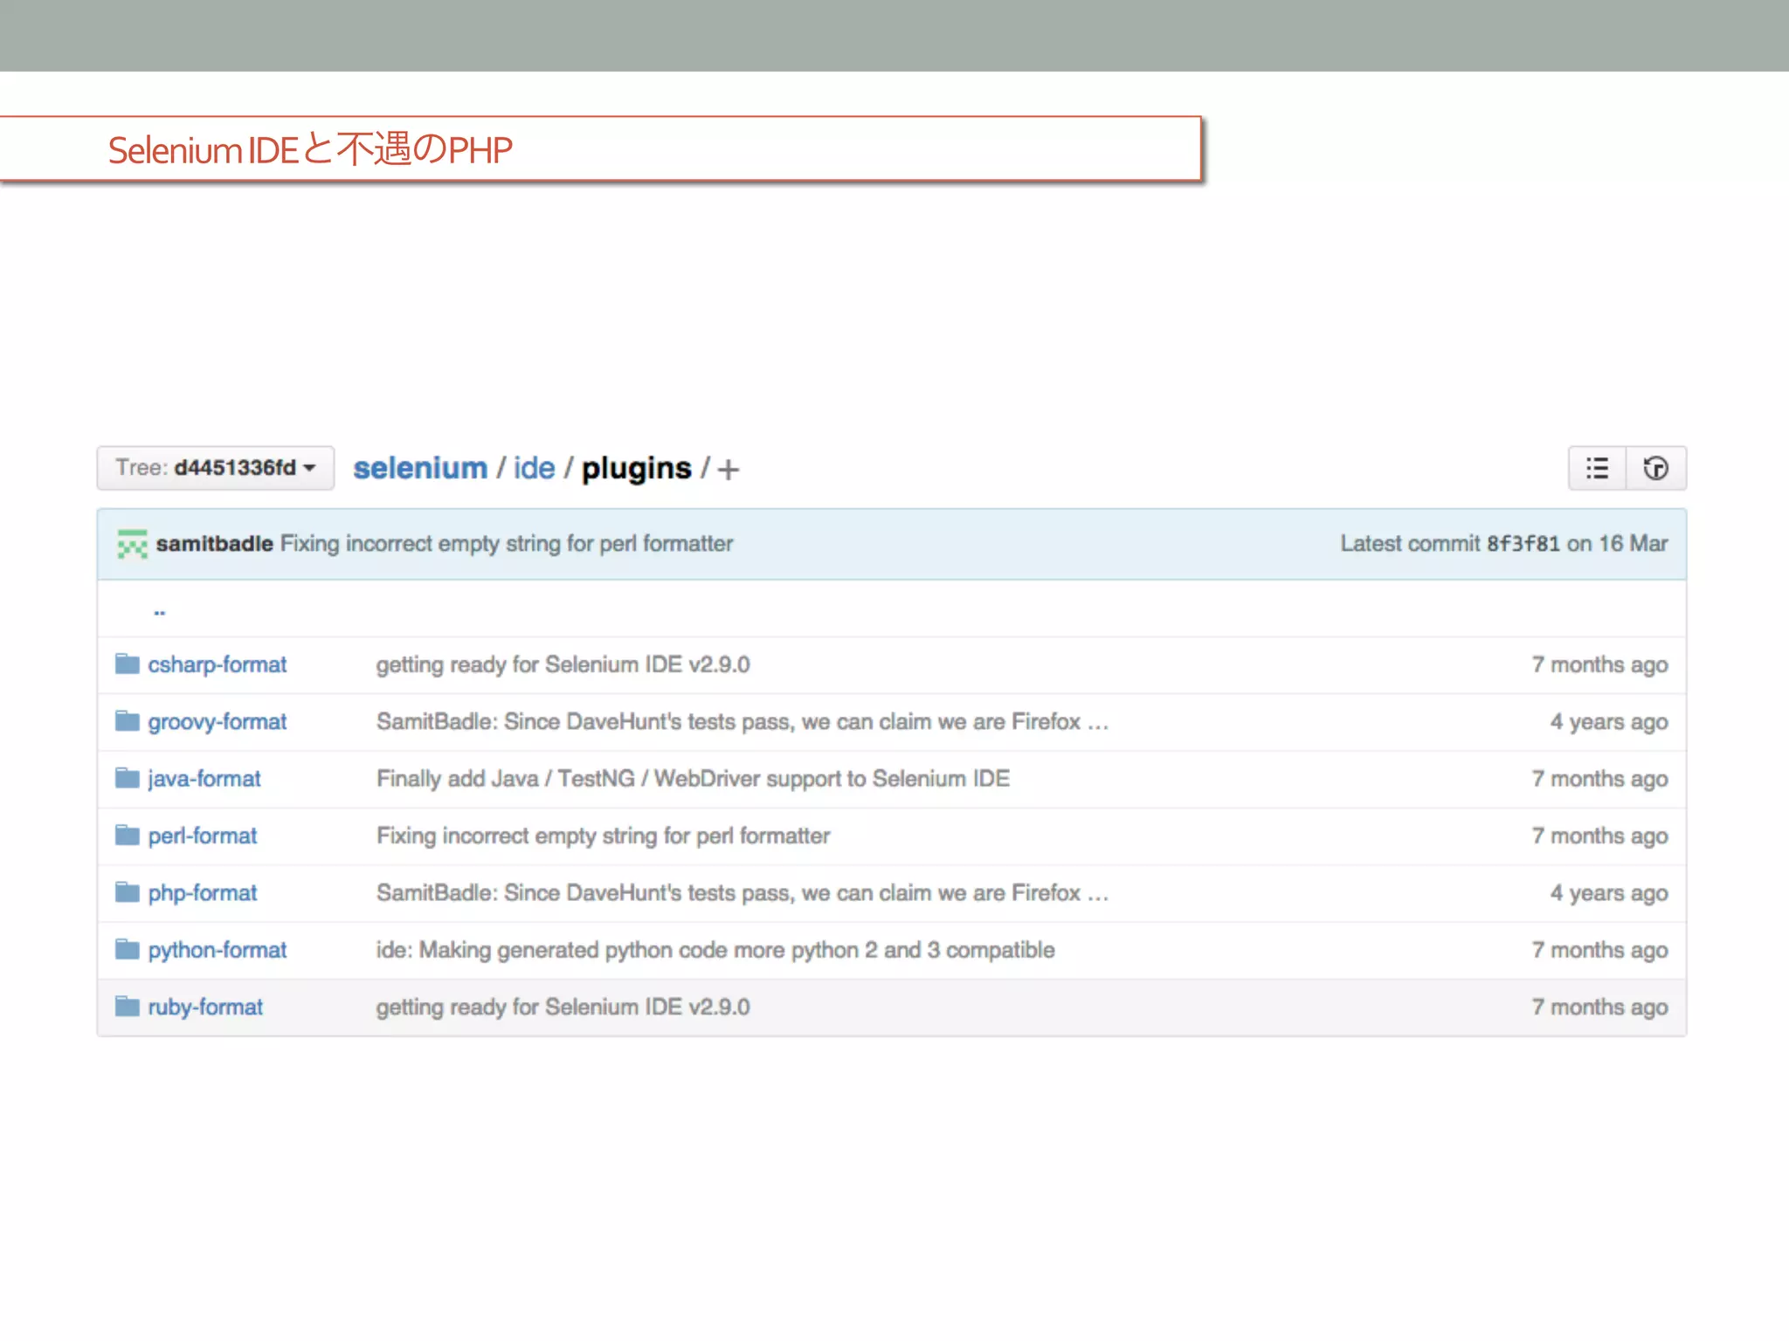Open the ruby-format folder
The image size is (1789, 1341).
tap(204, 1007)
